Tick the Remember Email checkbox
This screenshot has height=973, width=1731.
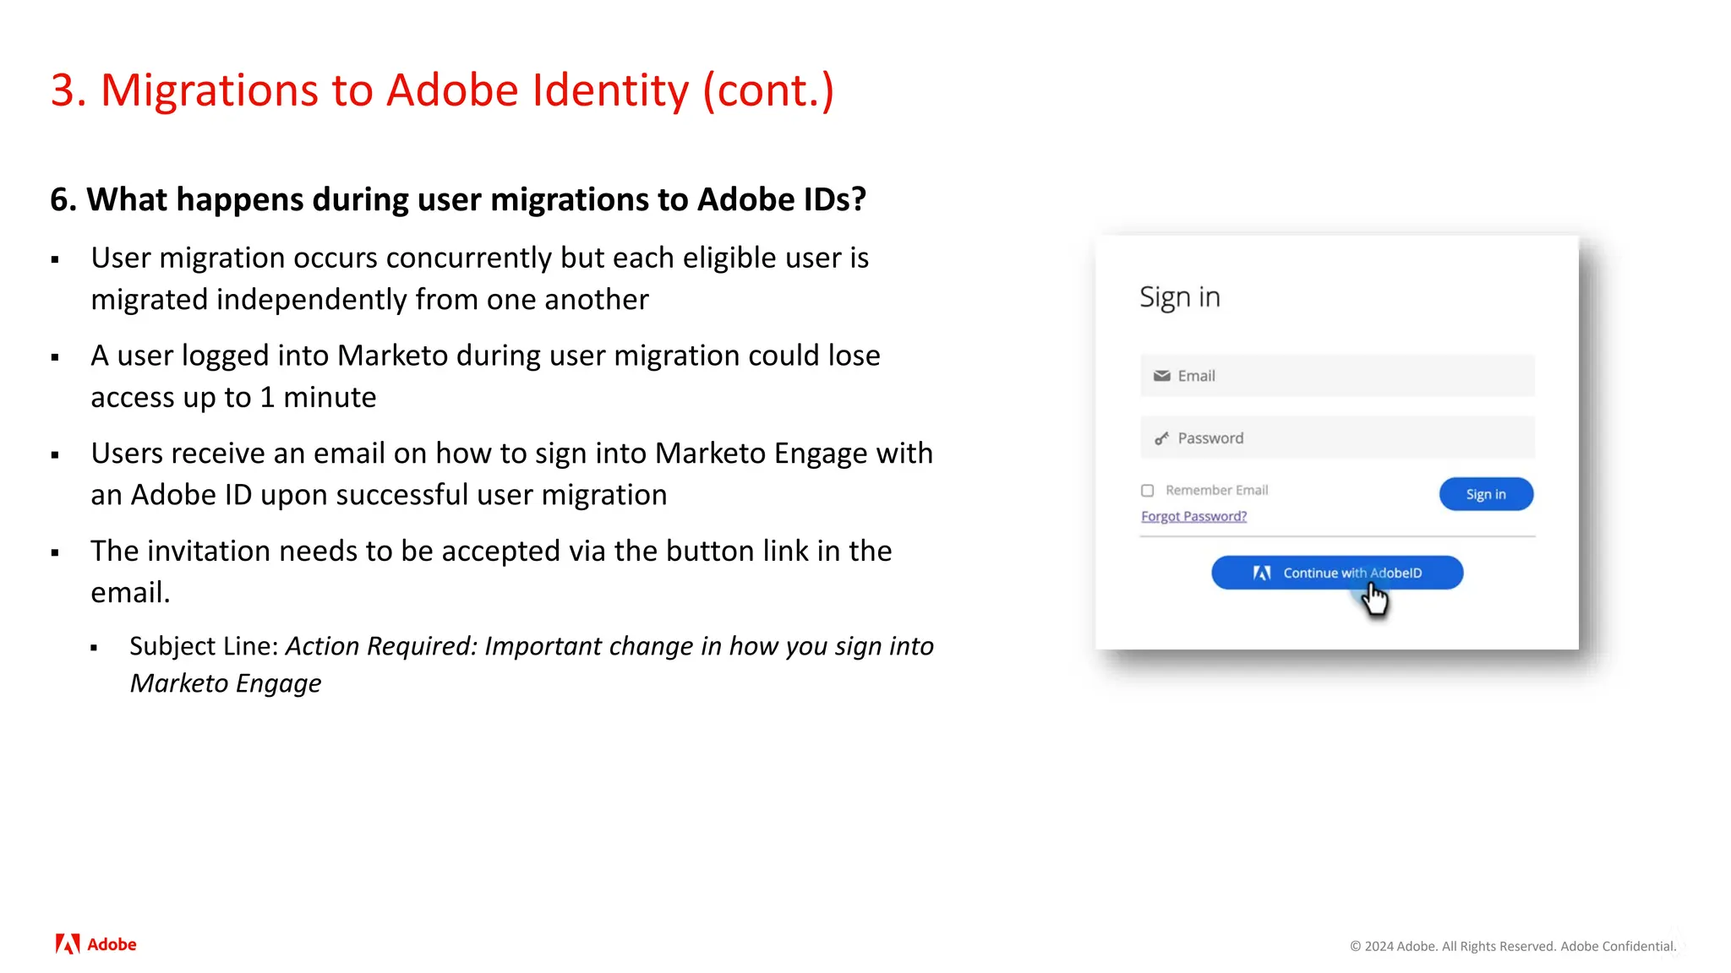(x=1147, y=491)
